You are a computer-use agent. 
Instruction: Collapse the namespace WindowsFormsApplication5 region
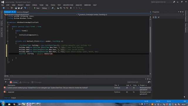pos(8,22)
